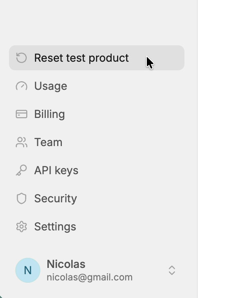Click the Usage gauge icon

(x=21, y=86)
